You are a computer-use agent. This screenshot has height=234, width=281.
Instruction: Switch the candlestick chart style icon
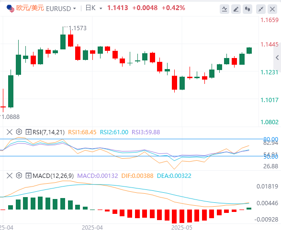[x=247, y=9]
